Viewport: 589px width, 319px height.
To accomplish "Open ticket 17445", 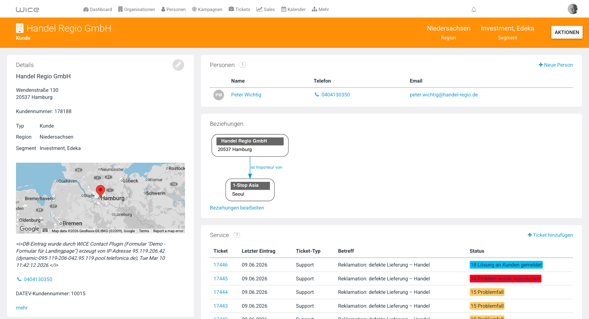I will click(x=221, y=279).
